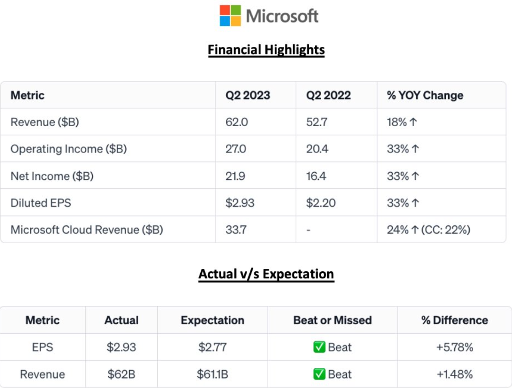Click the Microsoft four-square logo

(230, 15)
